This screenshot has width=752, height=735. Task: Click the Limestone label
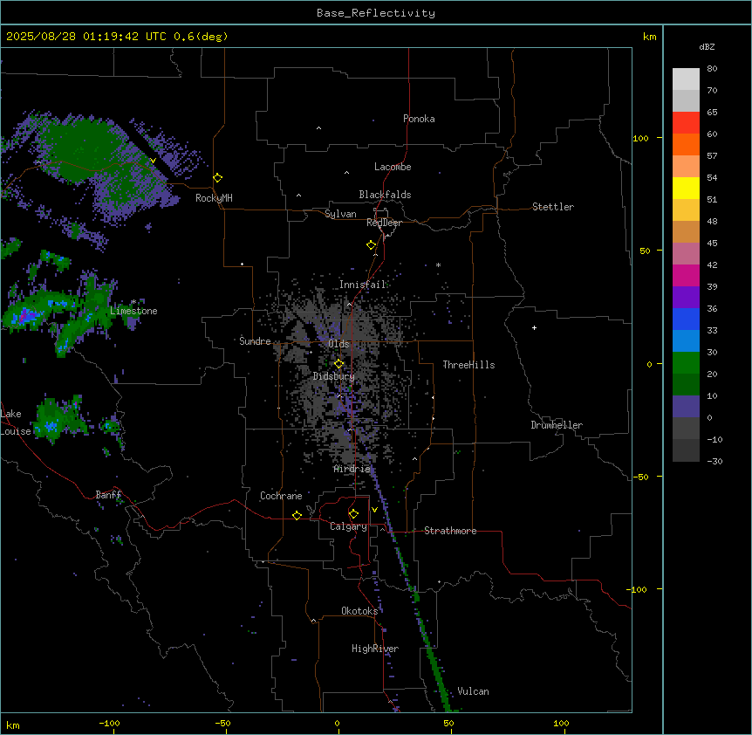[x=133, y=311]
